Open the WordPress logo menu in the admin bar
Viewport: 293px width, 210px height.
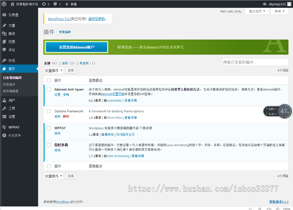tap(3, 4)
